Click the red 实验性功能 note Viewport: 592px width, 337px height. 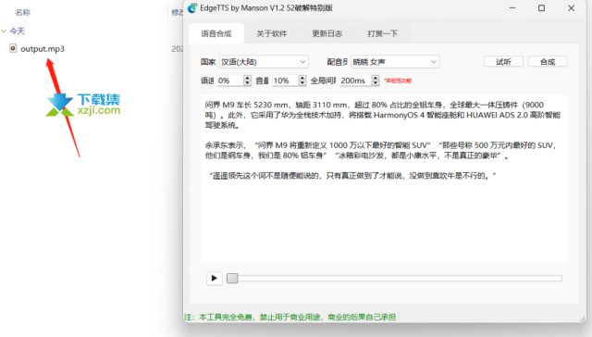point(398,81)
